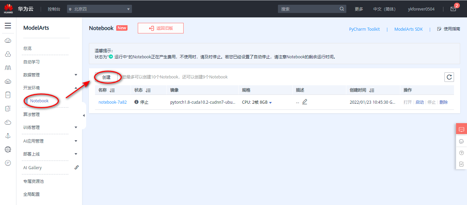Expand 部署上线 menu arrow
The height and width of the screenshot is (205, 467).
pyautogui.click(x=76, y=154)
